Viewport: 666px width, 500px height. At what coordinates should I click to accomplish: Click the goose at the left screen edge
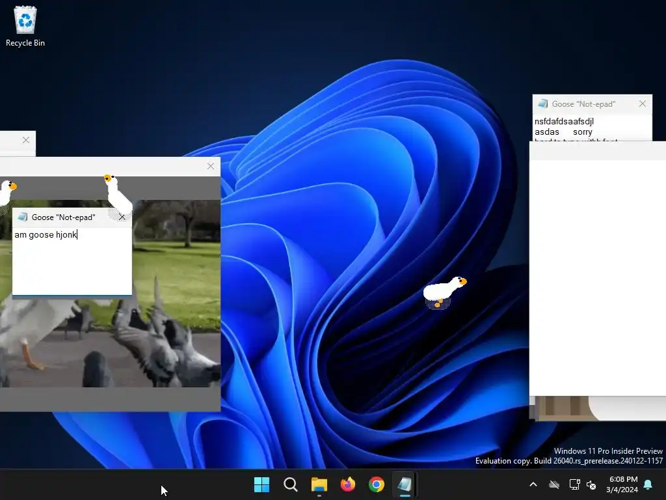tap(7, 197)
